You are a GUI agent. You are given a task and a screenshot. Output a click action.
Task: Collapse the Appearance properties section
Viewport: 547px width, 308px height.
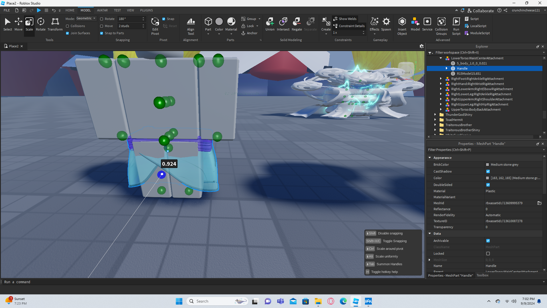tap(430, 158)
